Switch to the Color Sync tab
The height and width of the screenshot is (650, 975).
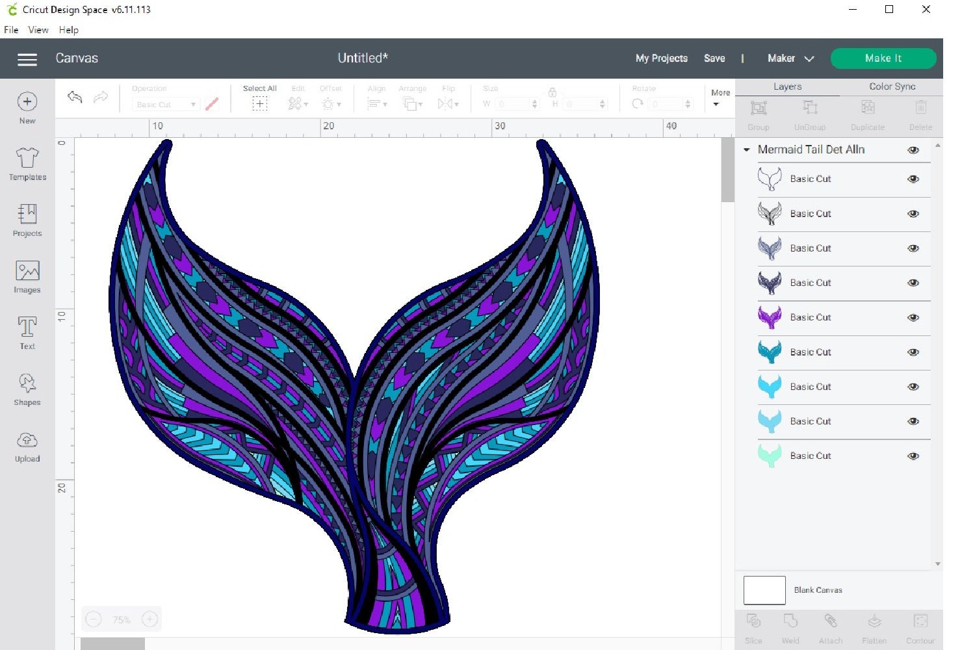tap(891, 86)
